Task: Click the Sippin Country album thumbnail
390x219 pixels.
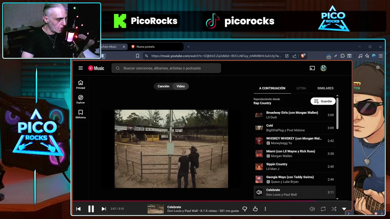Action: 259,166
